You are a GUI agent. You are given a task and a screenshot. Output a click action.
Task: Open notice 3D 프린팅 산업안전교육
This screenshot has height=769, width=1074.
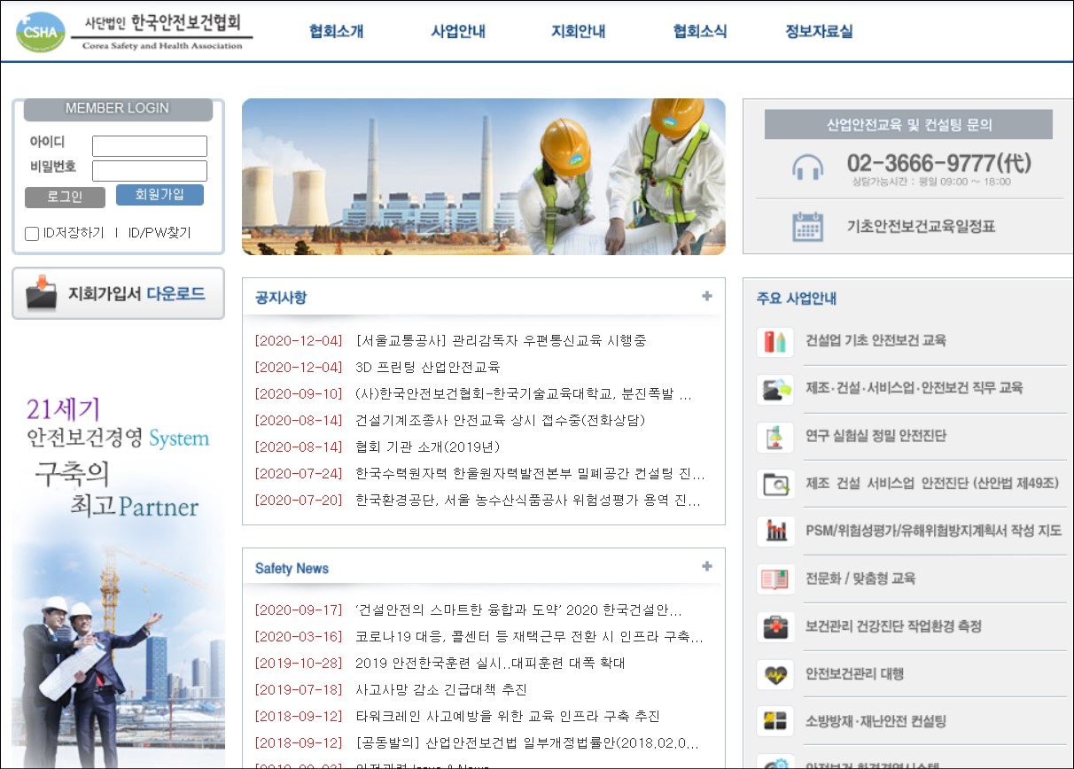tap(427, 367)
